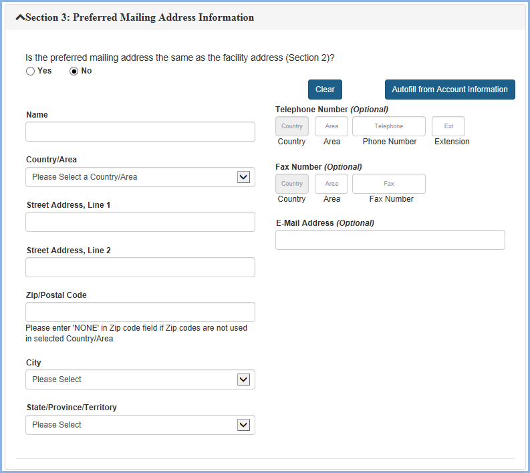Click the telephone Country code box

click(292, 126)
